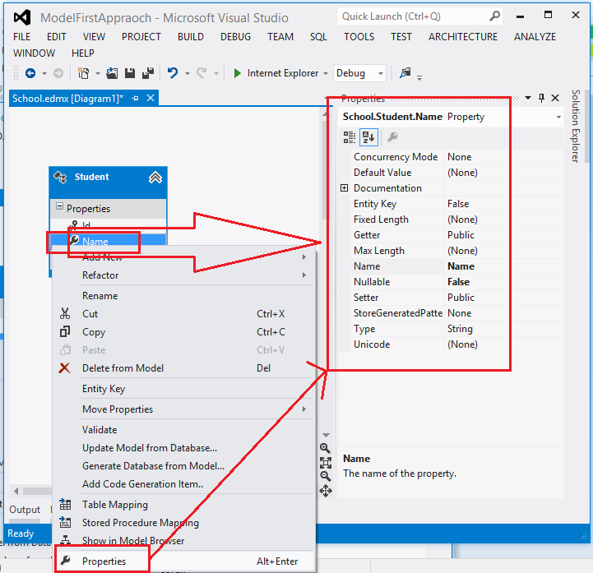
Task: Click the Table Mapping icon
Action: coord(65,504)
